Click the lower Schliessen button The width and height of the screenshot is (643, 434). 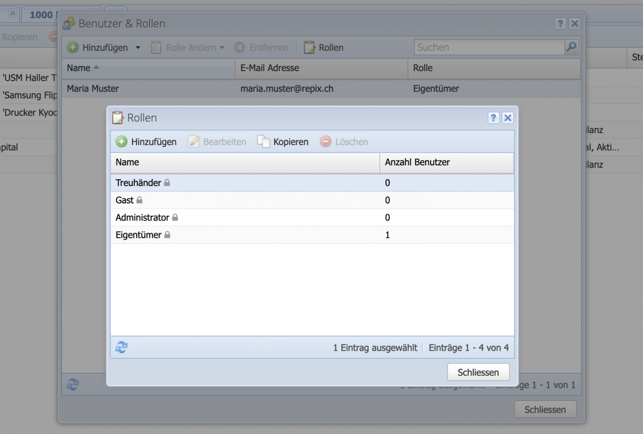(545, 409)
